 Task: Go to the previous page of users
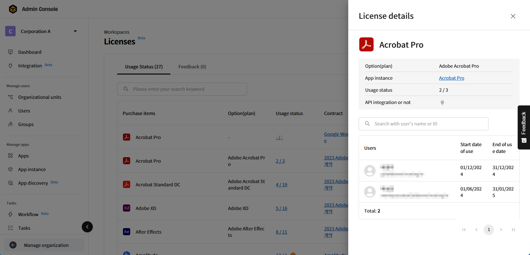(476, 230)
